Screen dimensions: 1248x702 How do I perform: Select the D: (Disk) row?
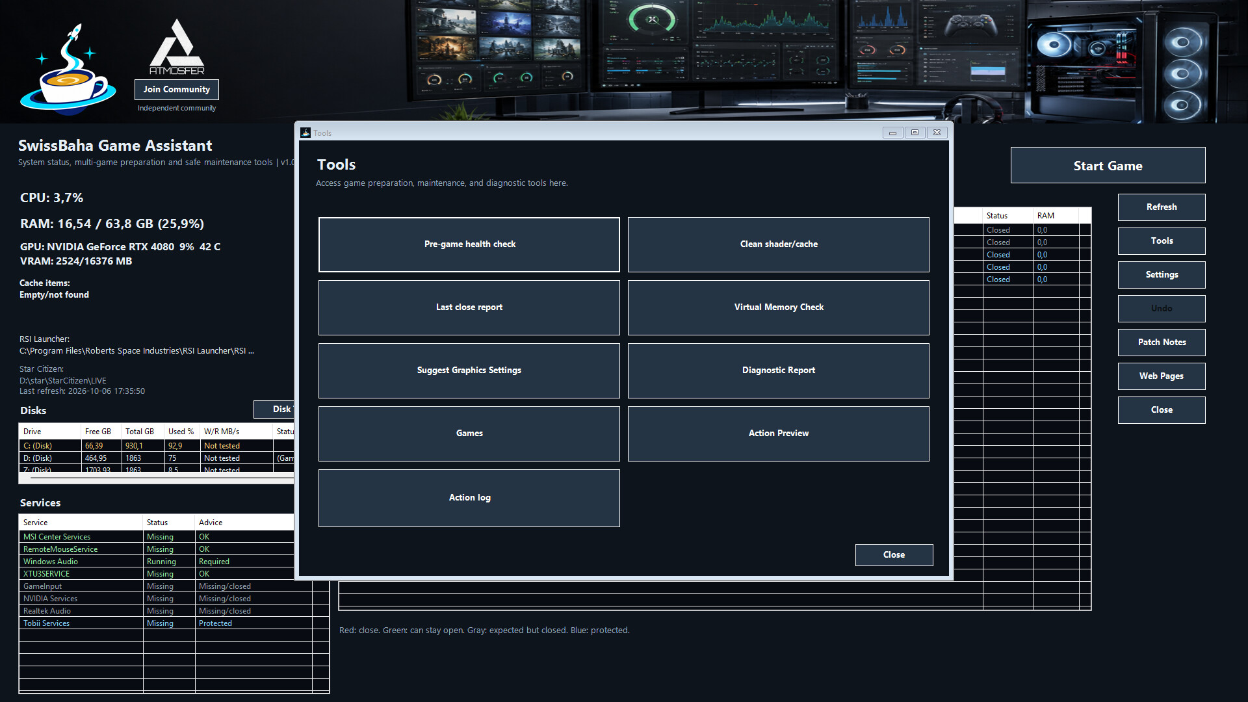[x=156, y=458]
